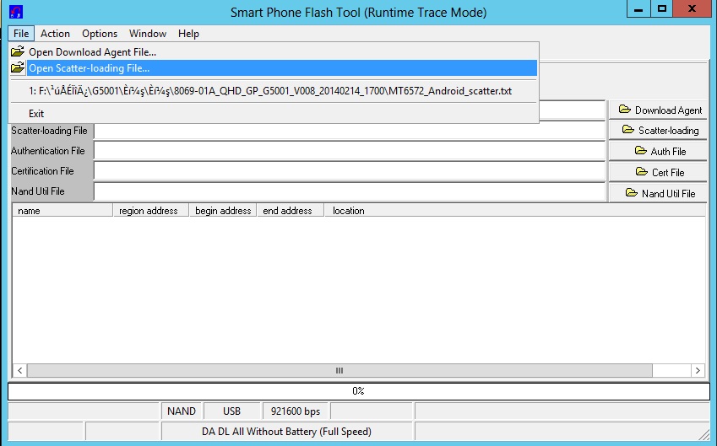Image resolution: width=717 pixels, height=446 pixels.
Task: Sort by the location column header
Action: pos(515,211)
